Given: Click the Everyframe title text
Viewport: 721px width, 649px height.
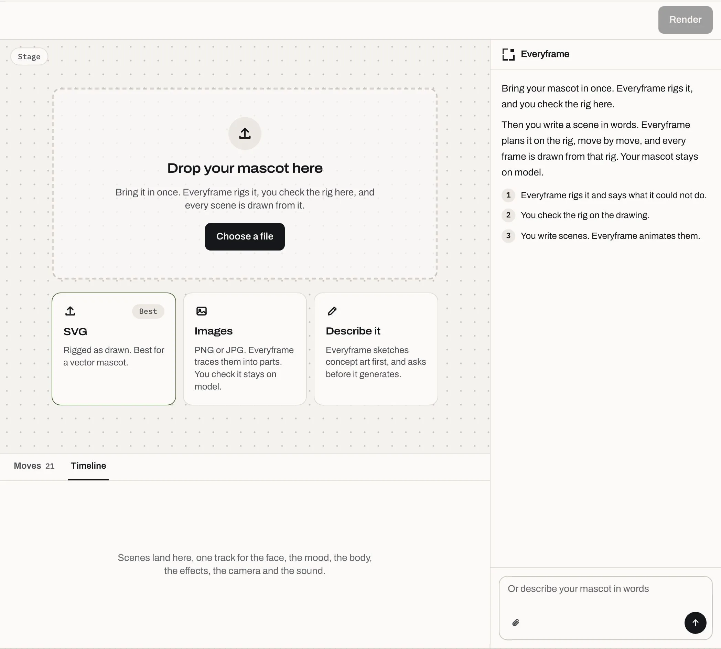Looking at the screenshot, I should (x=545, y=54).
